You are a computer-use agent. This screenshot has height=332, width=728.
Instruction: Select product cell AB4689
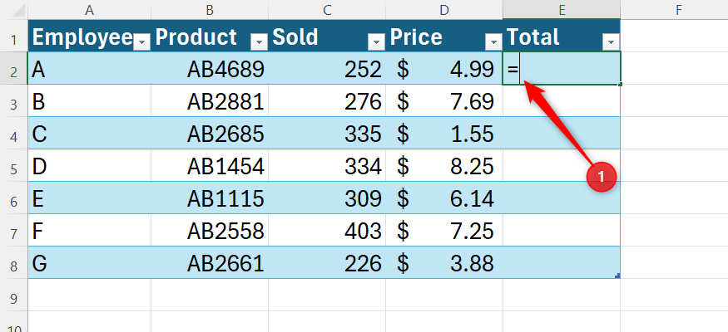210,68
